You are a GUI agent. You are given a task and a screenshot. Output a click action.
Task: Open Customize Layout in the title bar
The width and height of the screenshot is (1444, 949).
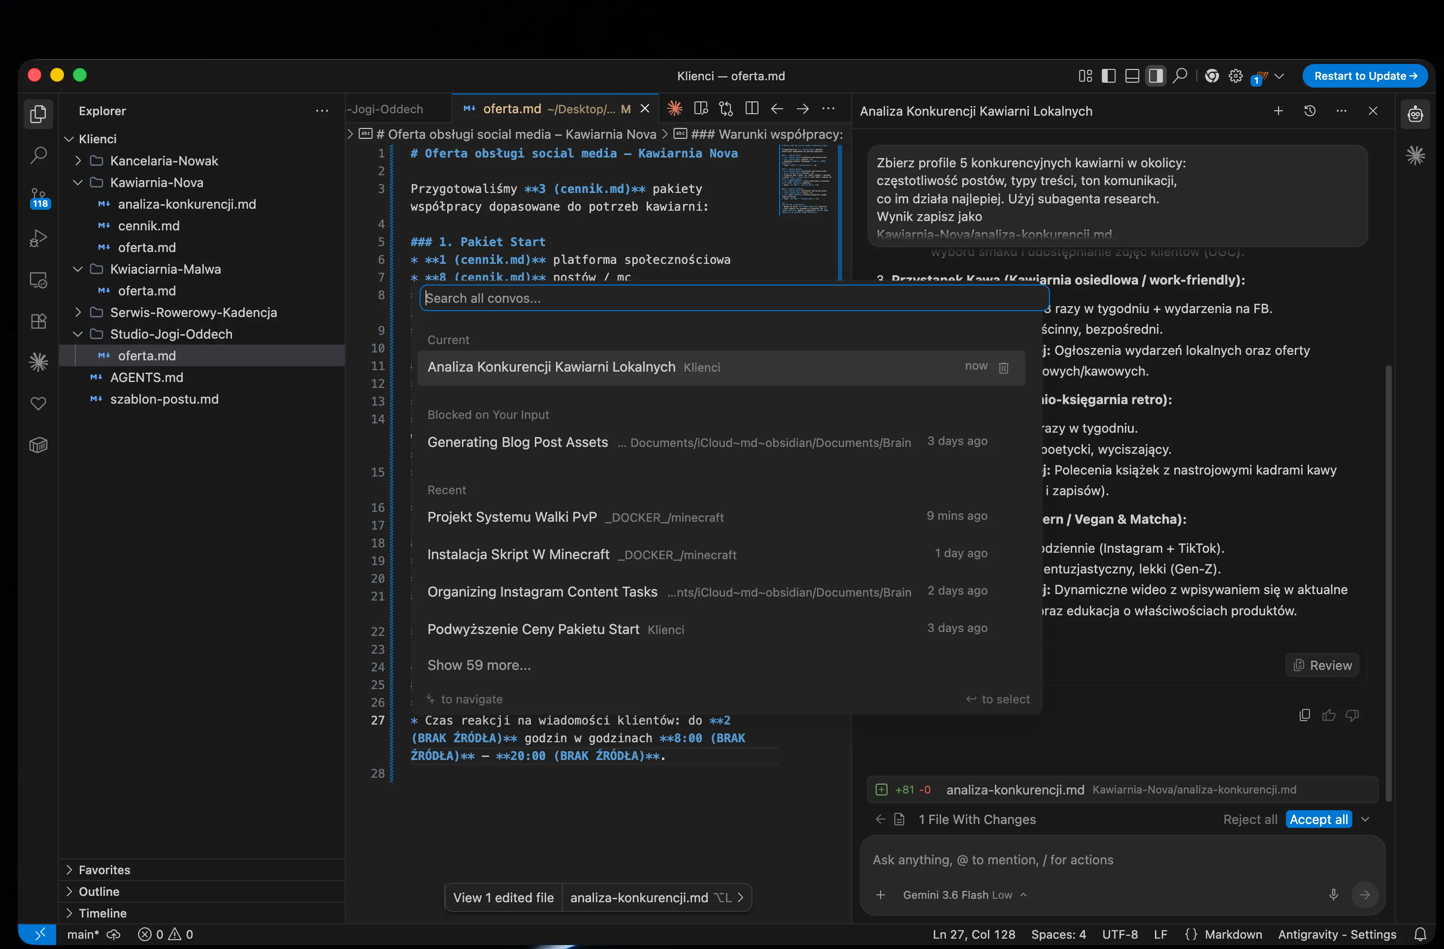tap(1085, 76)
